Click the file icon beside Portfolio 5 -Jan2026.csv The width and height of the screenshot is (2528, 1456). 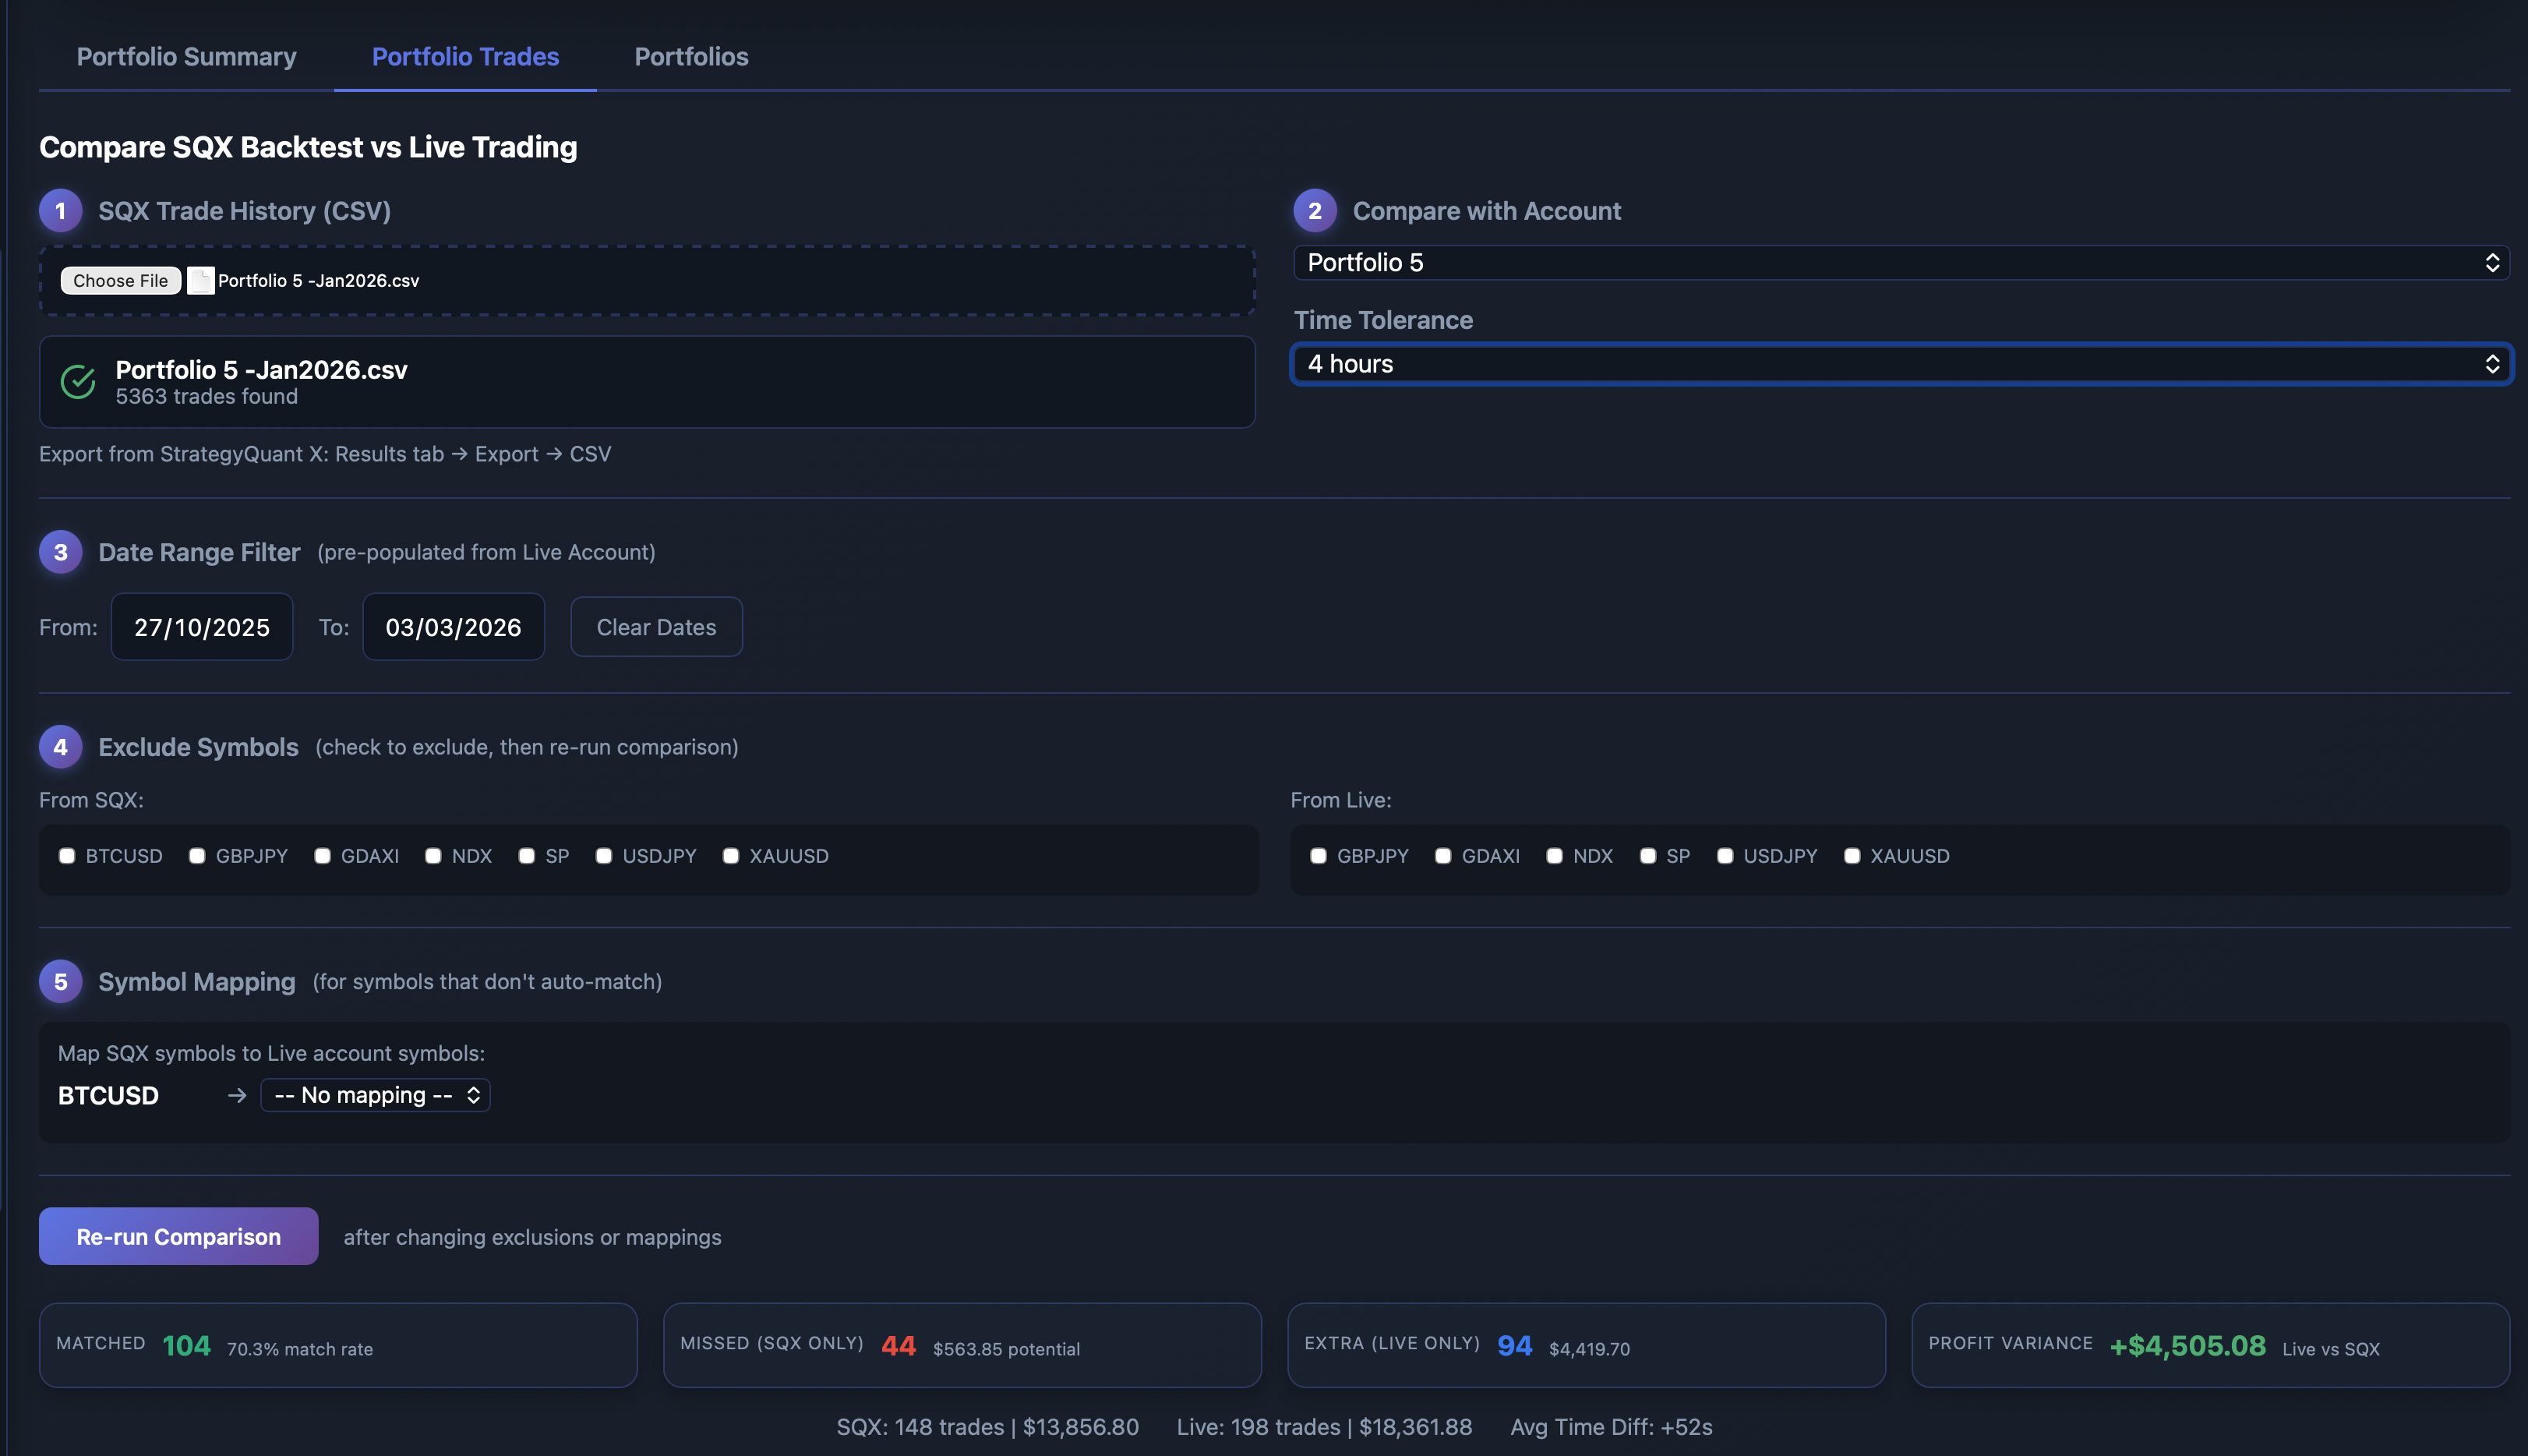pos(200,281)
